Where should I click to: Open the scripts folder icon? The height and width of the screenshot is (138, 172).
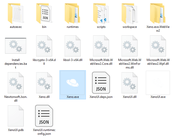[x=101, y=13]
